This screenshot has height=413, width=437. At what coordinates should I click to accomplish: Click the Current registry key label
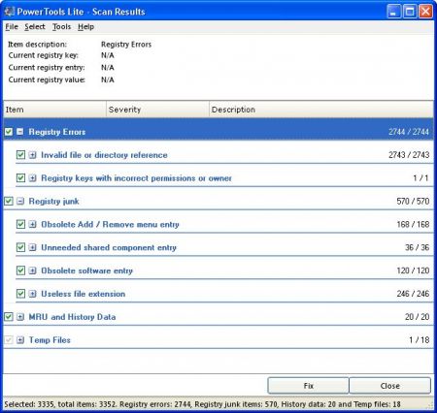click(44, 55)
